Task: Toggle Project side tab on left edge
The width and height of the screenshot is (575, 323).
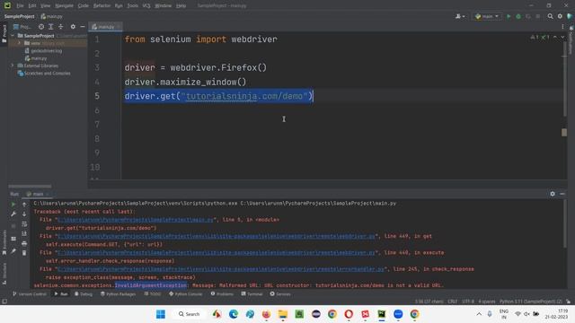Action: [4, 34]
